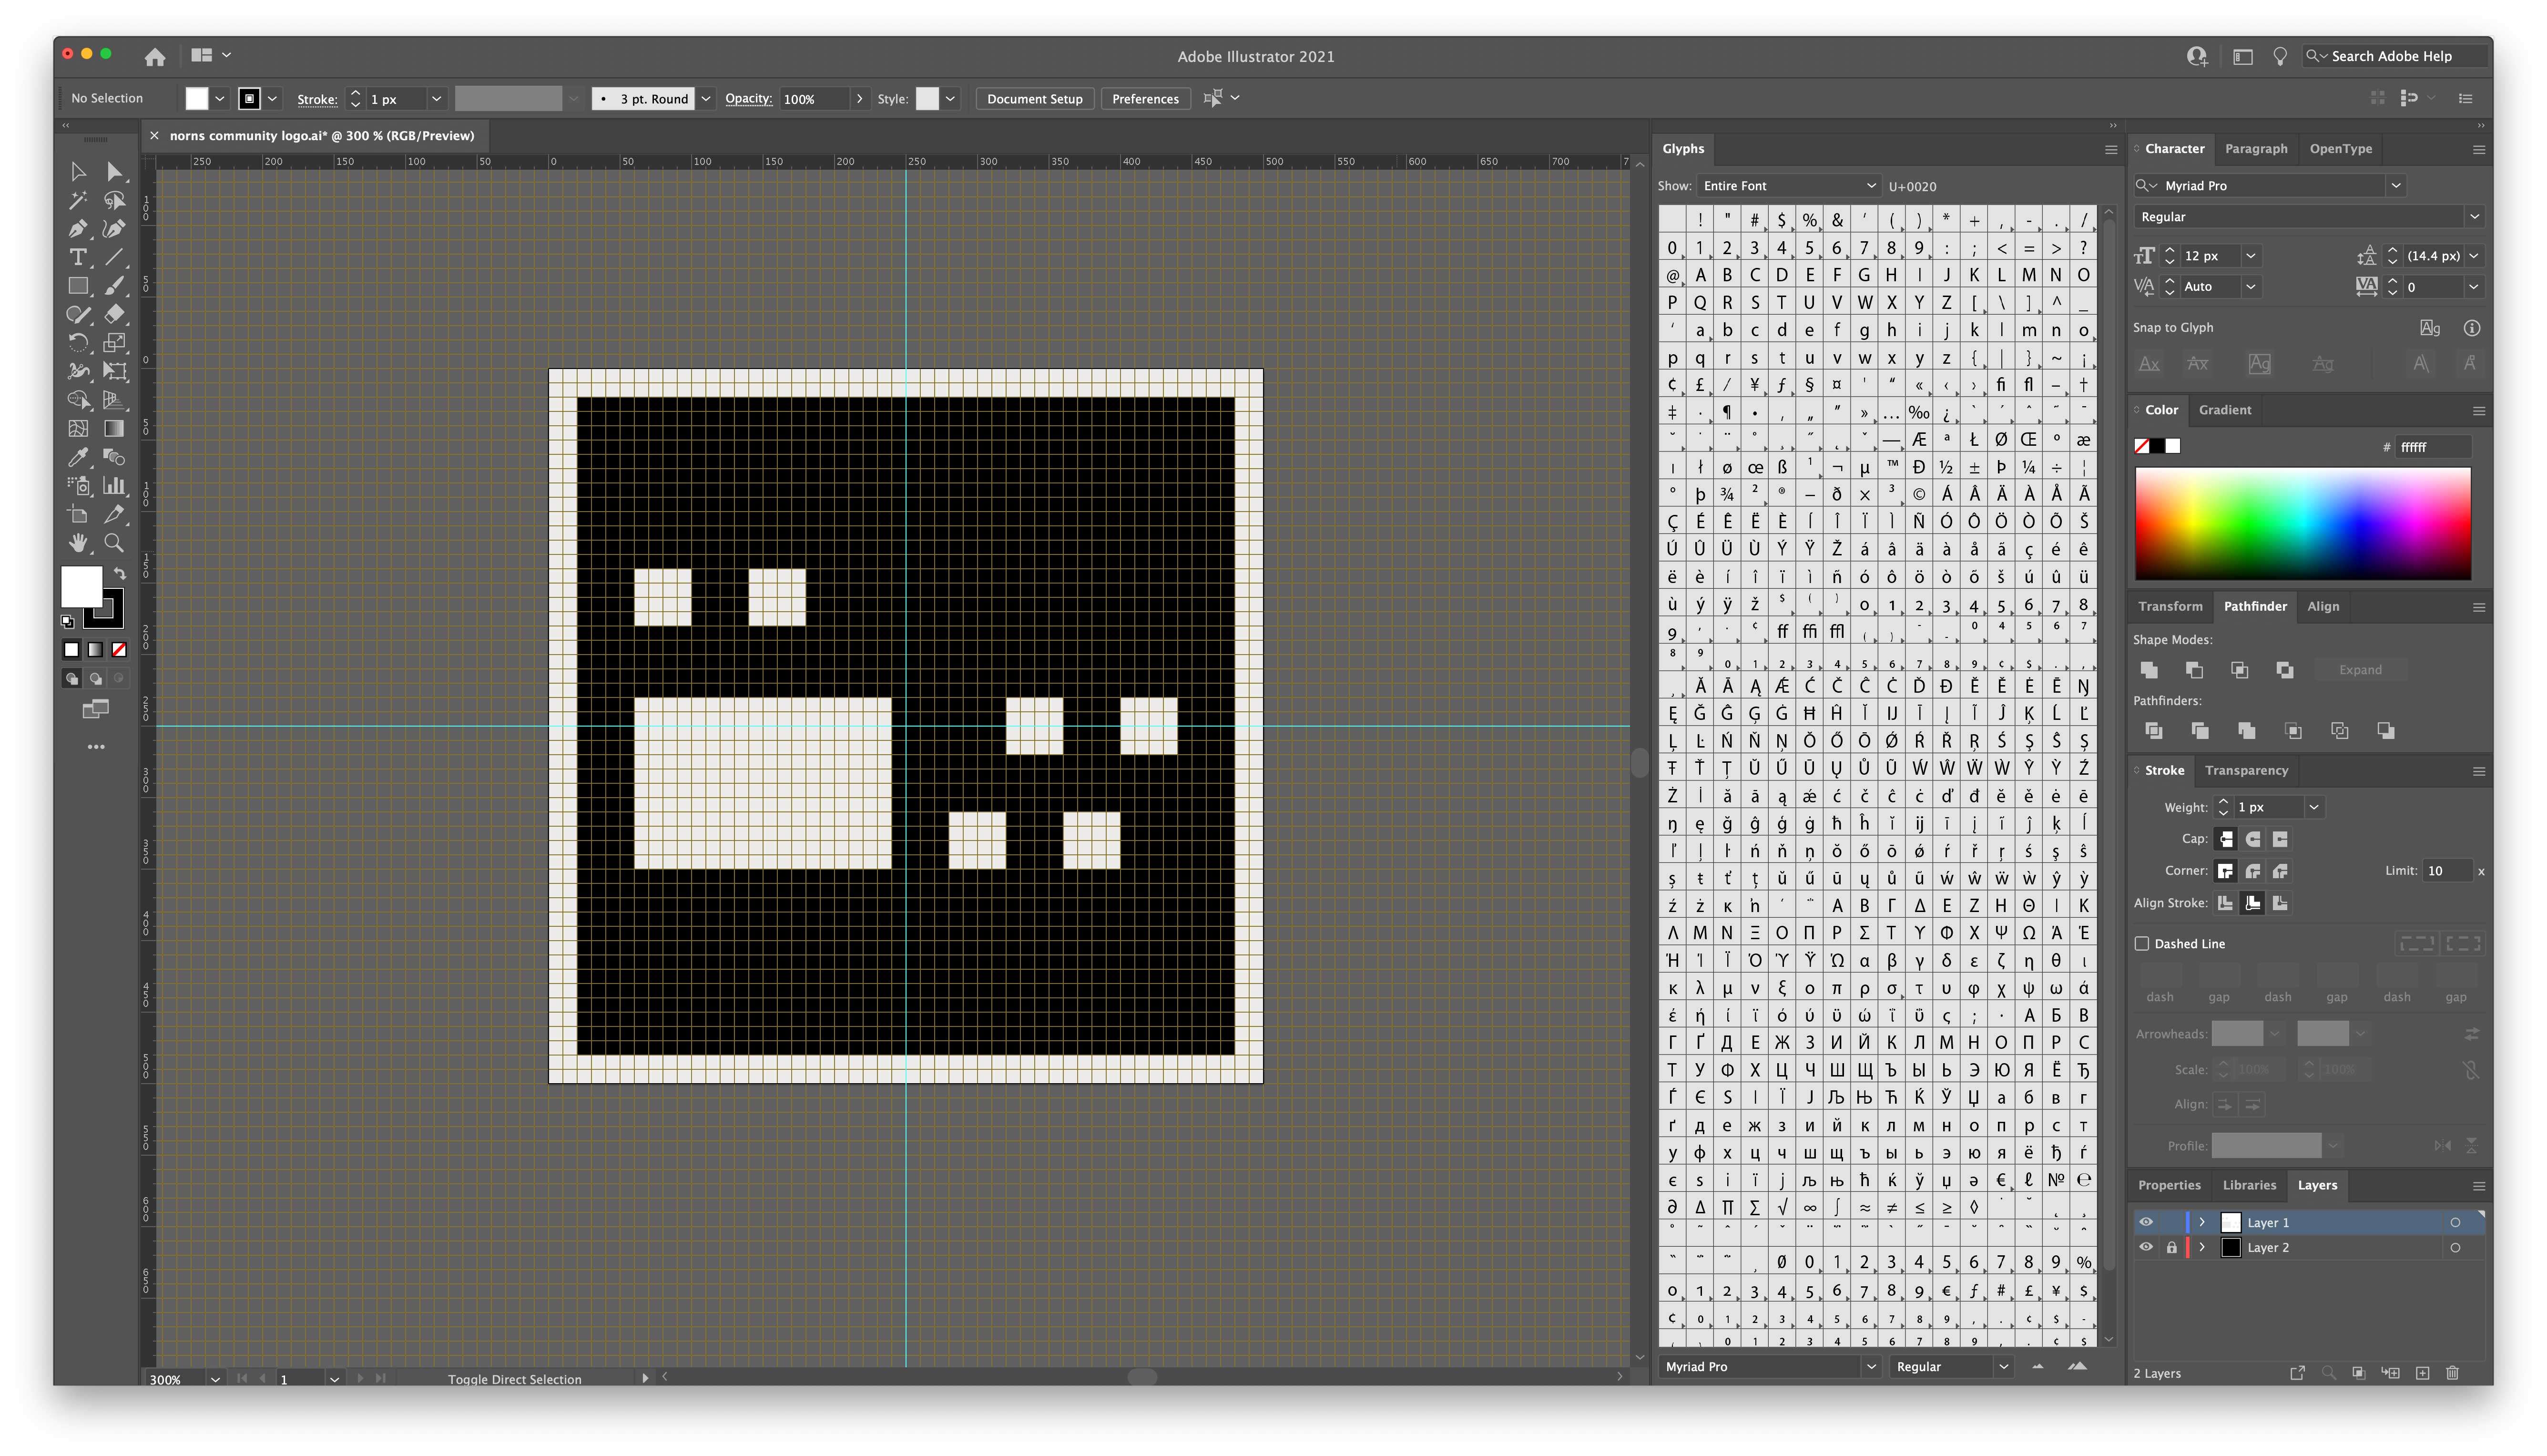Pick the Shape Builder tool
Image resolution: width=2547 pixels, height=1456 pixels.
[78, 400]
